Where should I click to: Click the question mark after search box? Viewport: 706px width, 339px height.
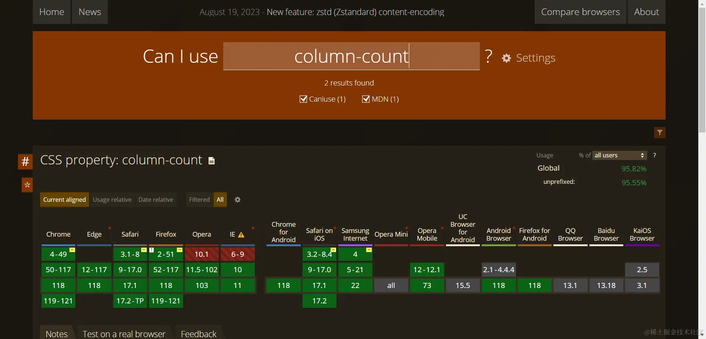pos(489,56)
